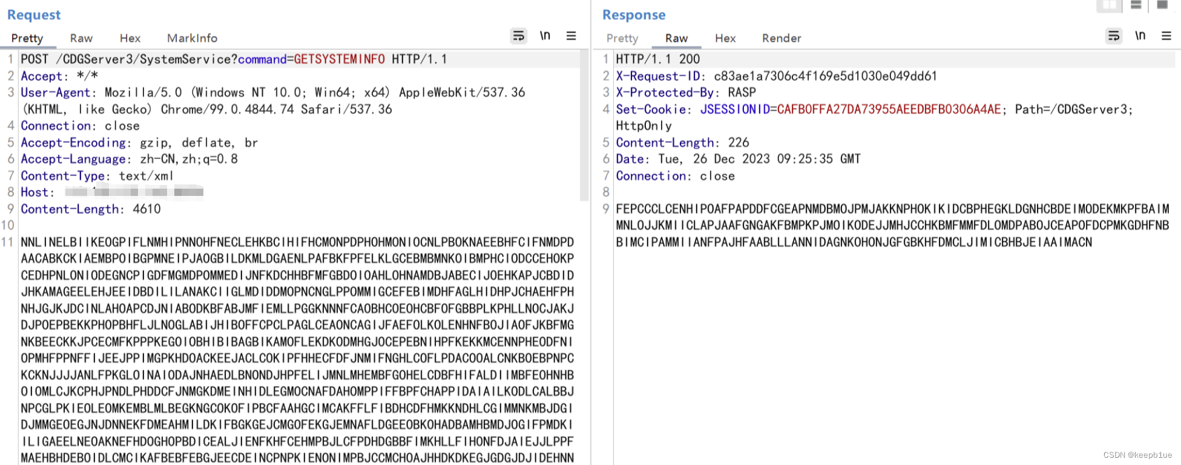Open the Request panel hamburger menu

(571, 36)
